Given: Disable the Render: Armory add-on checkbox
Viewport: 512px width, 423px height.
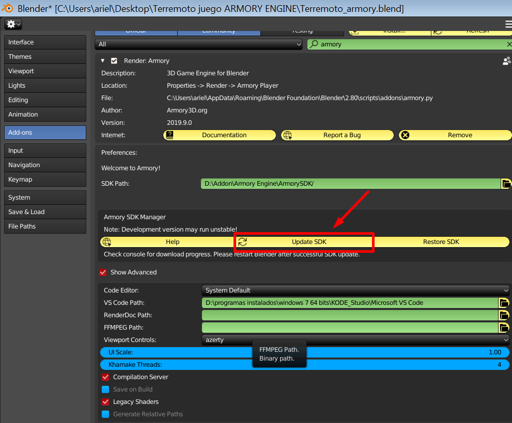Looking at the screenshot, I should (114, 61).
